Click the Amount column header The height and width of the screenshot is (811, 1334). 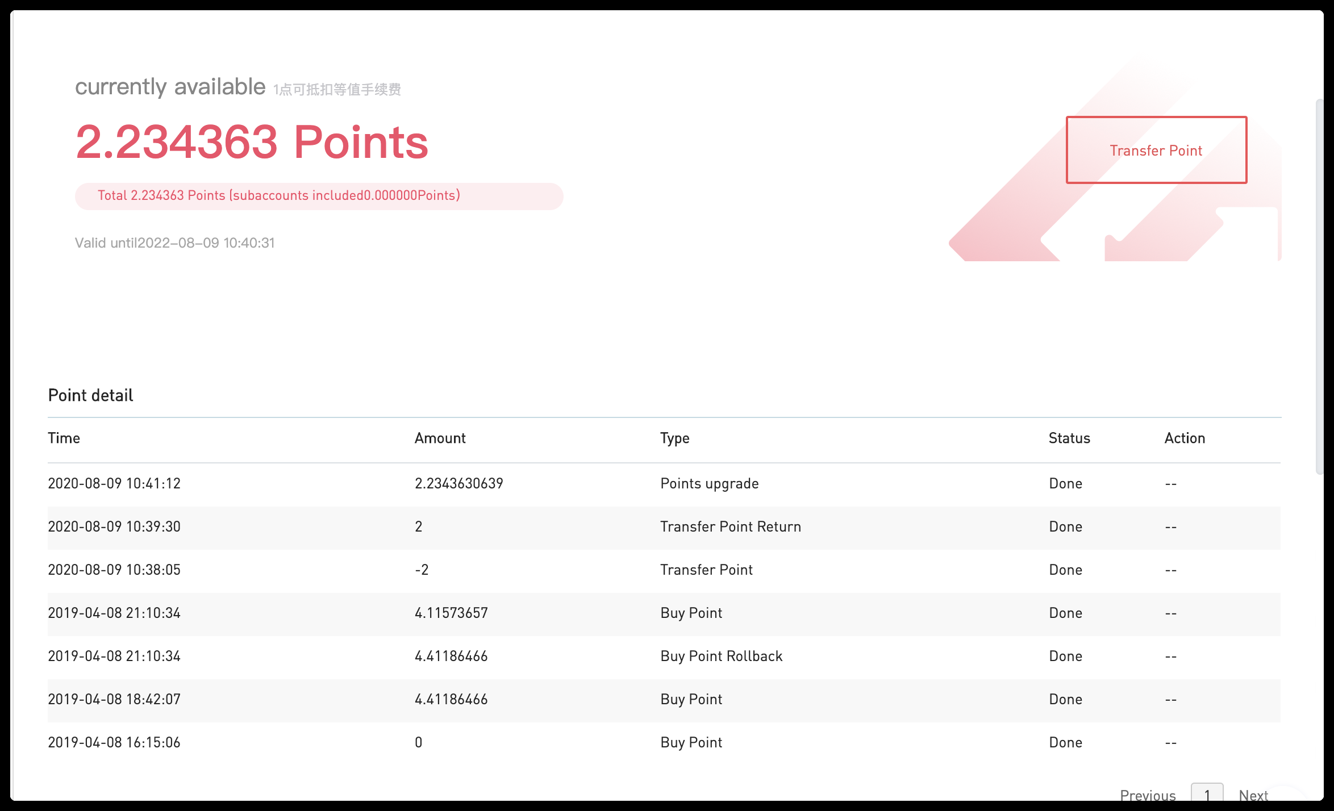coord(440,438)
